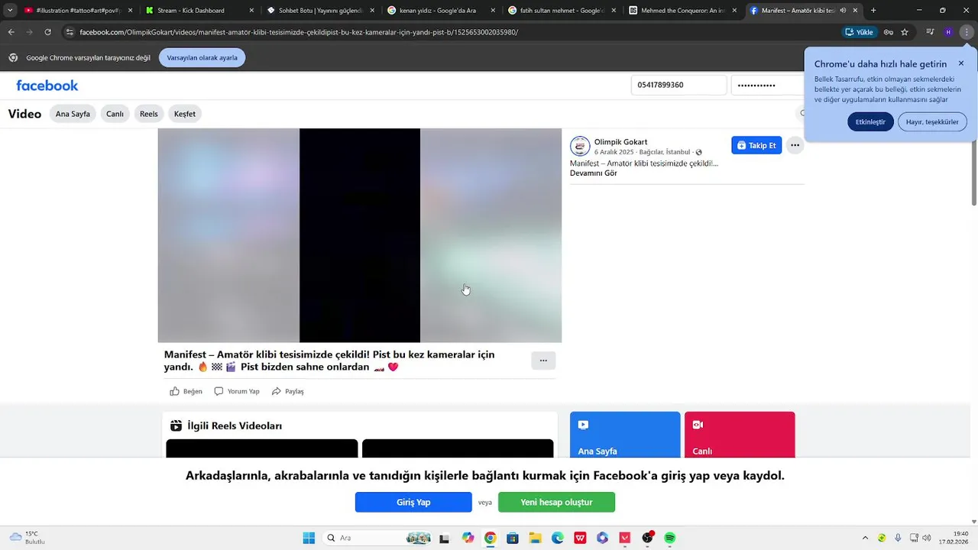Click Yorum Yap comment button
Screen dimensions: 978x550
[x=237, y=391]
